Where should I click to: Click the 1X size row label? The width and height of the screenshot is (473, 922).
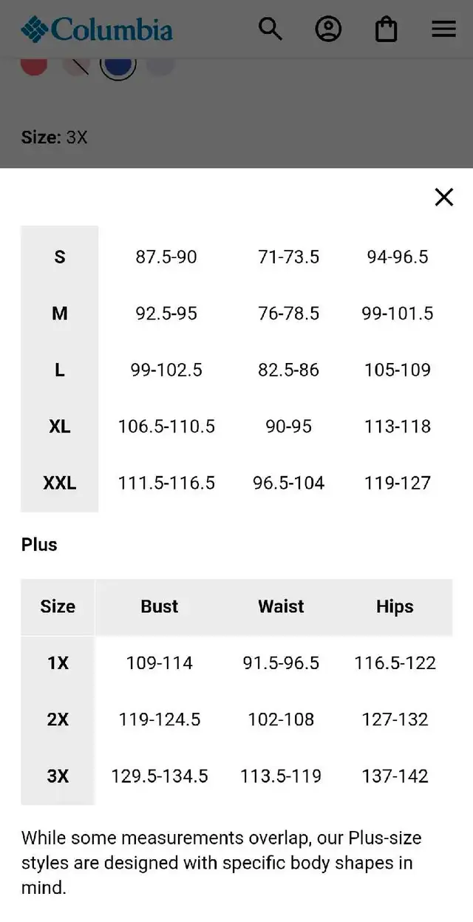[58, 663]
